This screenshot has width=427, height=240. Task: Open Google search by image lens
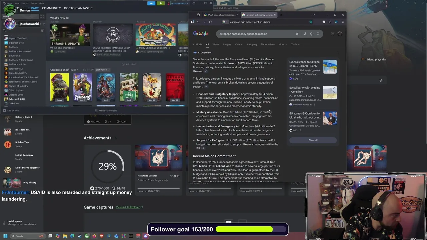tap(312, 34)
